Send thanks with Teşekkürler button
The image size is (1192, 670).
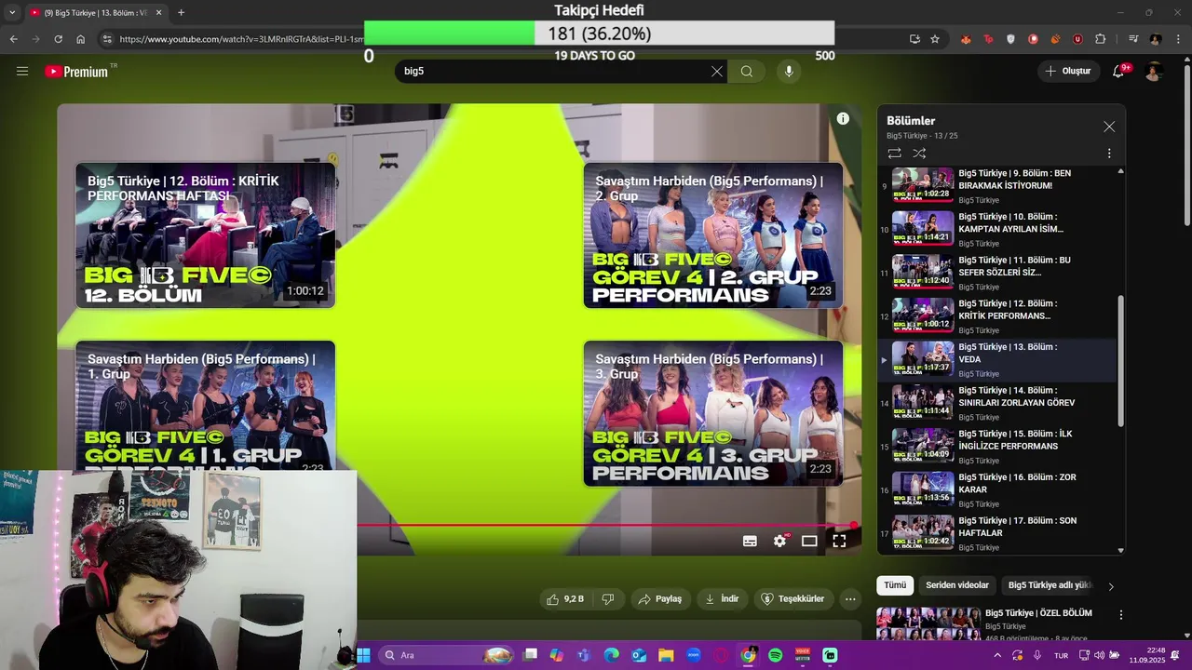pos(792,599)
